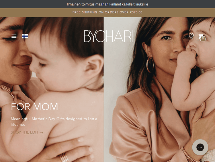This screenshot has width=215, height=162.
Task: Click the stacked gold rings on the hand
Action: 64,157
